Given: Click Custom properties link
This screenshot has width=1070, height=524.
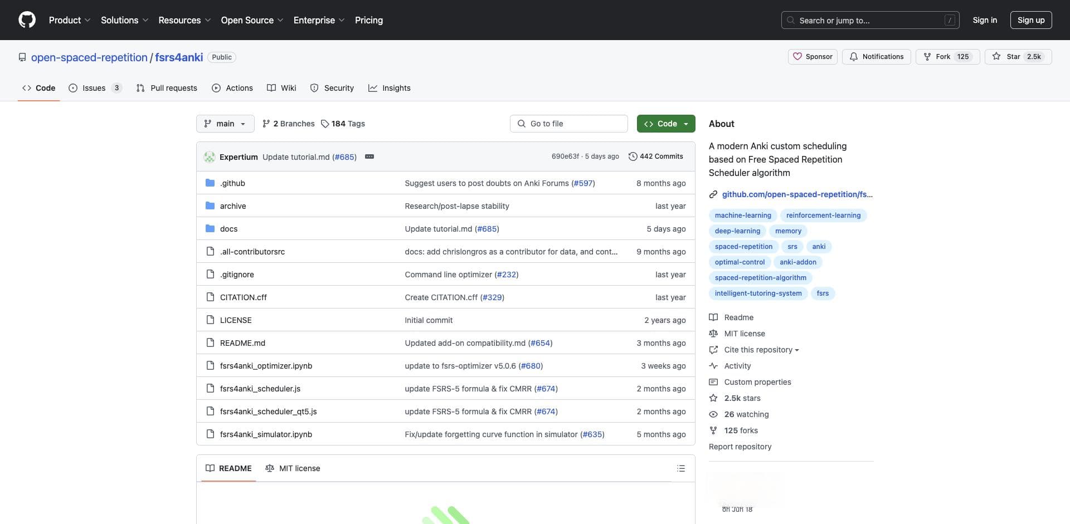Looking at the screenshot, I should pyautogui.click(x=757, y=382).
